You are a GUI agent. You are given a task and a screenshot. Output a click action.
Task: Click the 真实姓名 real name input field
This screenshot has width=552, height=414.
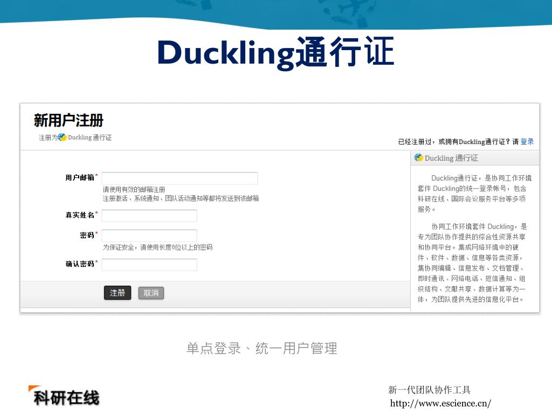[x=149, y=216]
